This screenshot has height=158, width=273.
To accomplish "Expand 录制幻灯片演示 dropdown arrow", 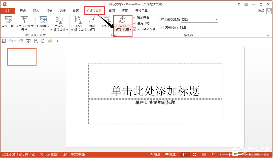I will click(130, 30).
